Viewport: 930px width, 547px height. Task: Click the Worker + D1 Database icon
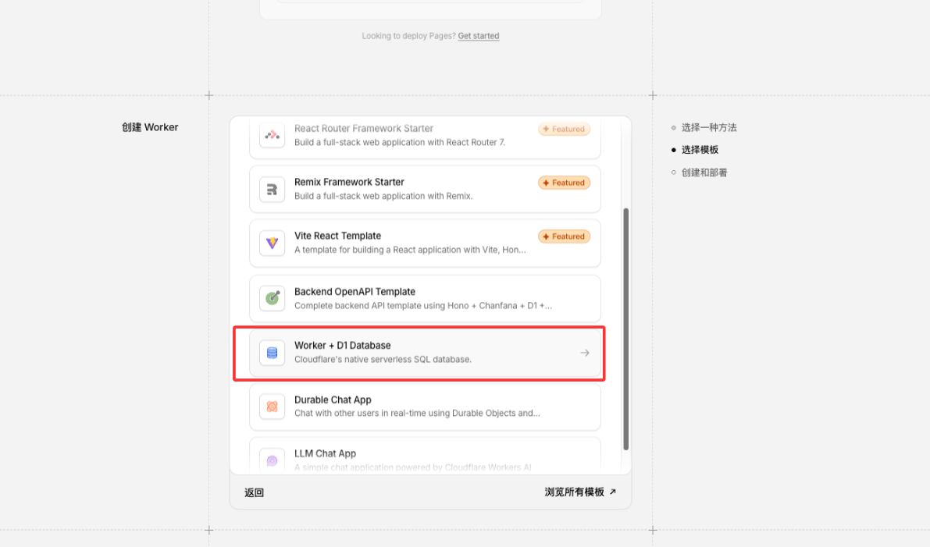[272, 353]
